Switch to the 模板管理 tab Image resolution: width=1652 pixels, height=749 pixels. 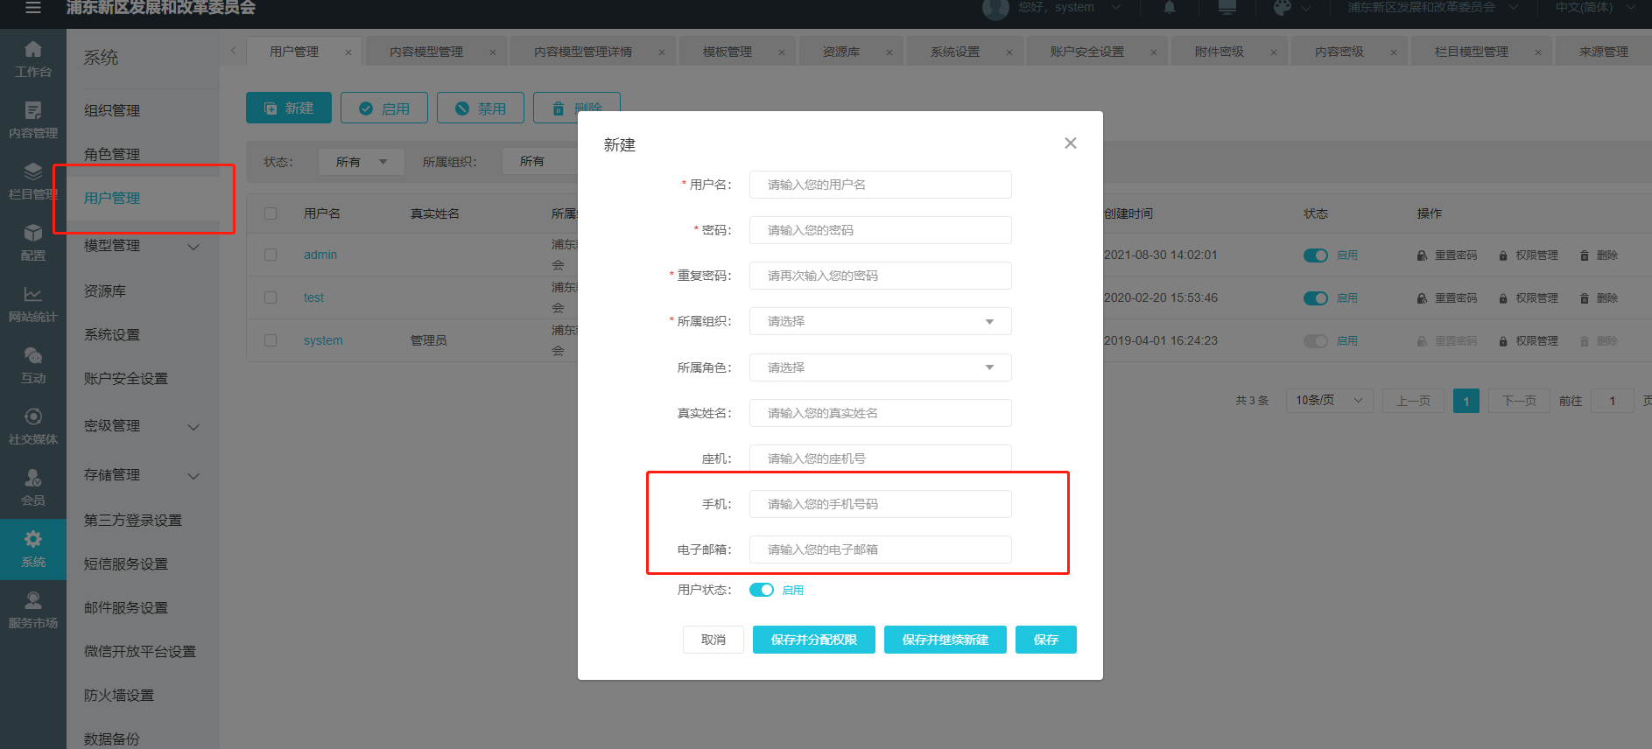point(728,52)
